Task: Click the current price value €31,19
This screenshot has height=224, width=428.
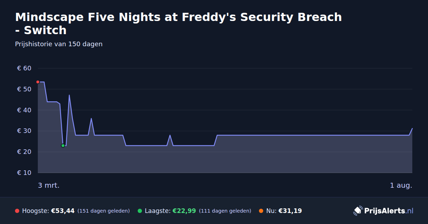Action: pos(290,211)
